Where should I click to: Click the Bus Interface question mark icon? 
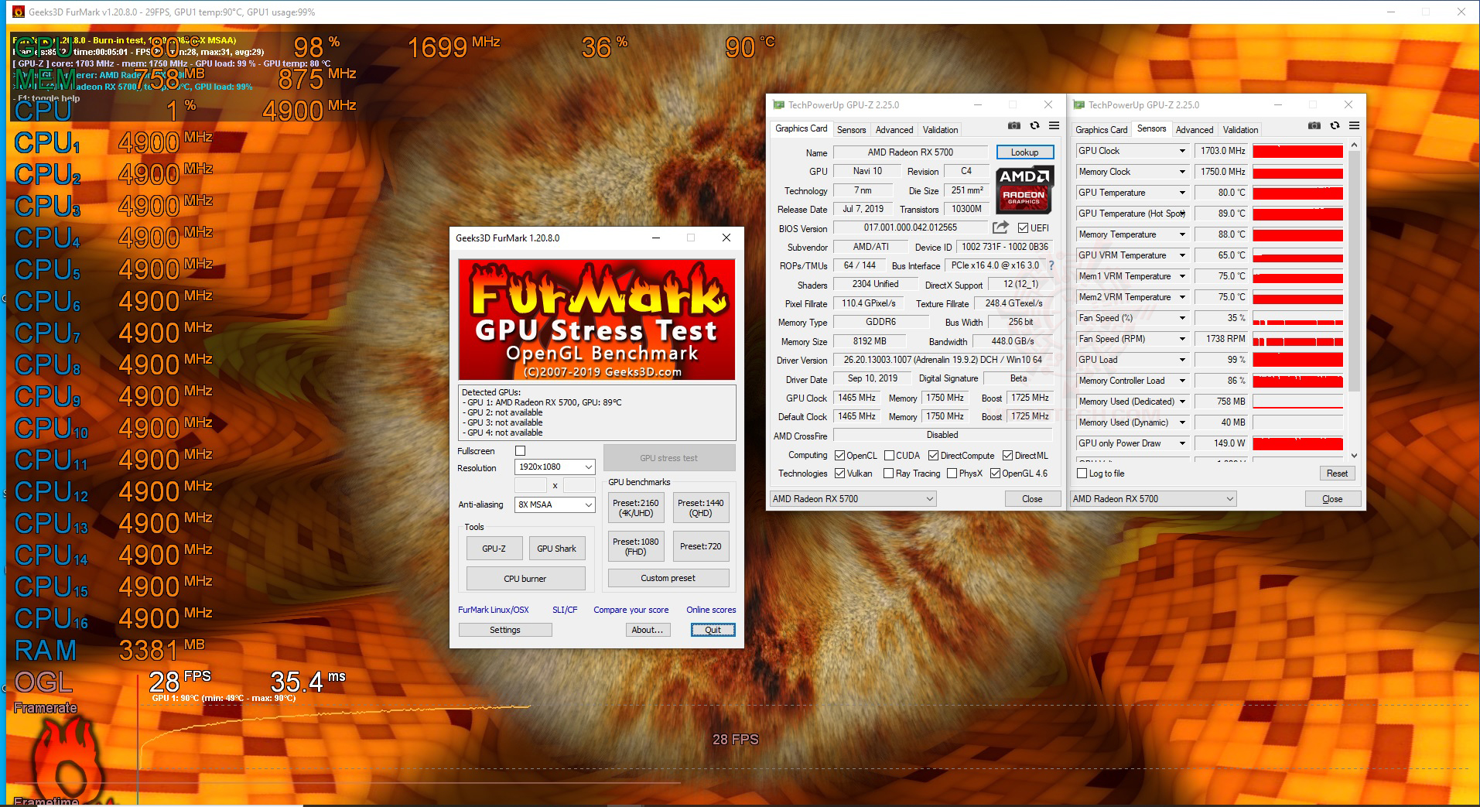pyautogui.click(x=1051, y=265)
